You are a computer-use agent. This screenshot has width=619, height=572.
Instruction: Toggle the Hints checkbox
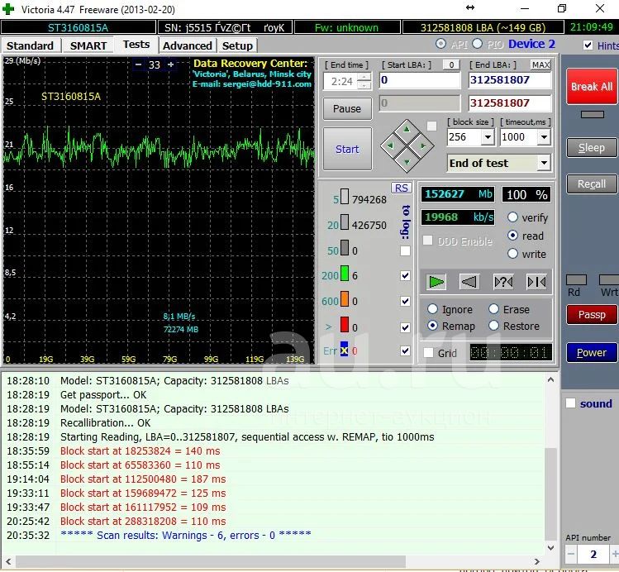click(588, 45)
